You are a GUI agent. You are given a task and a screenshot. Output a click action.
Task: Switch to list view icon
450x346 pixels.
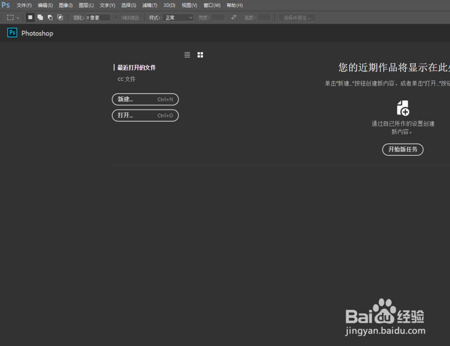(x=187, y=55)
